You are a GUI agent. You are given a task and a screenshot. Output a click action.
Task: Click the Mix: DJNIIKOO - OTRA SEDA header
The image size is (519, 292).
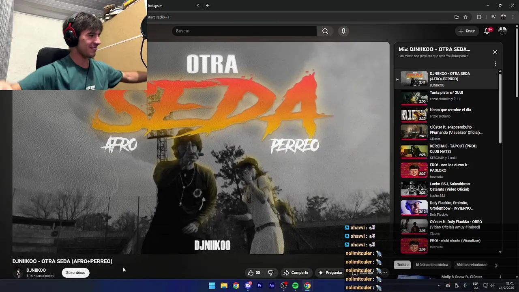coord(434,49)
